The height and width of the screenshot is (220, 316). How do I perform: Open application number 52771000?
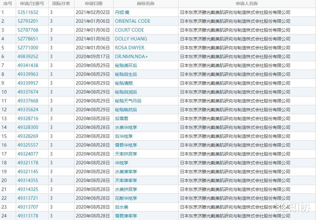click(x=28, y=48)
